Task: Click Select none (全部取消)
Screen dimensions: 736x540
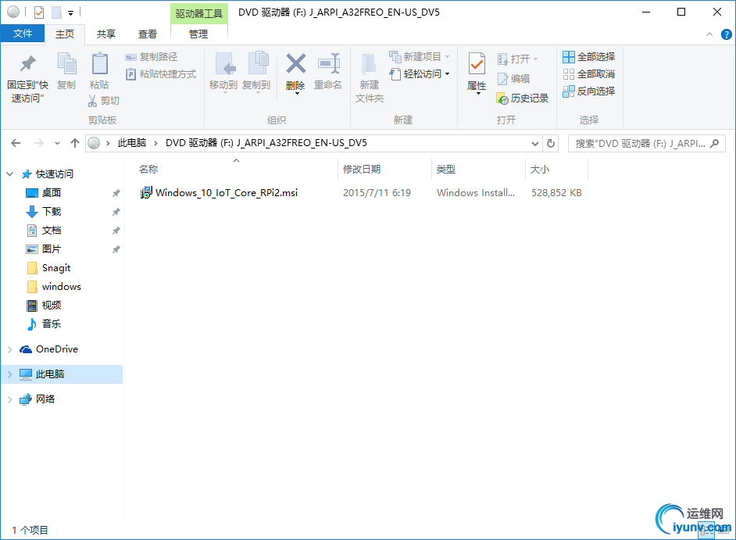Action: (x=588, y=73)
